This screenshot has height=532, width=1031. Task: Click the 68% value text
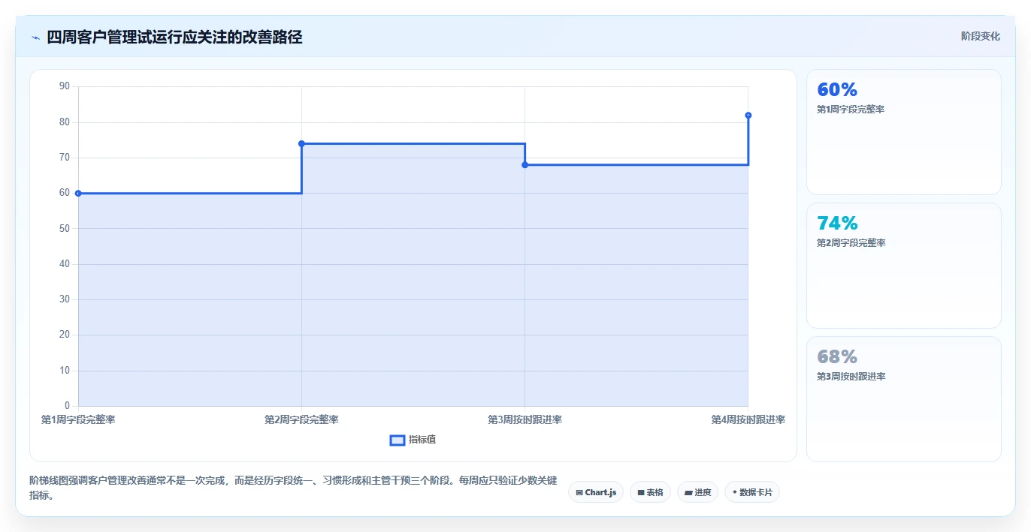tap(837, 356)
